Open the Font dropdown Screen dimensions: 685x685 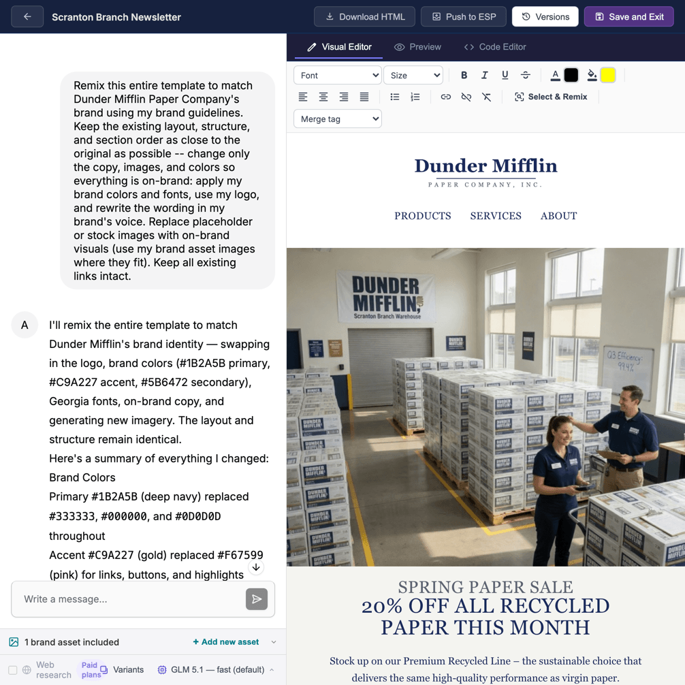click(338, 75)
